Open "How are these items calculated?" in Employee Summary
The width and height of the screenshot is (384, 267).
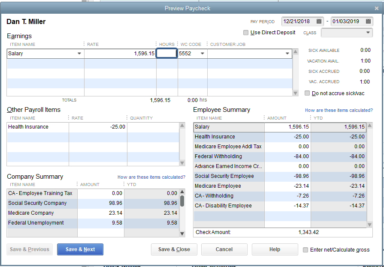coord(339,110)
